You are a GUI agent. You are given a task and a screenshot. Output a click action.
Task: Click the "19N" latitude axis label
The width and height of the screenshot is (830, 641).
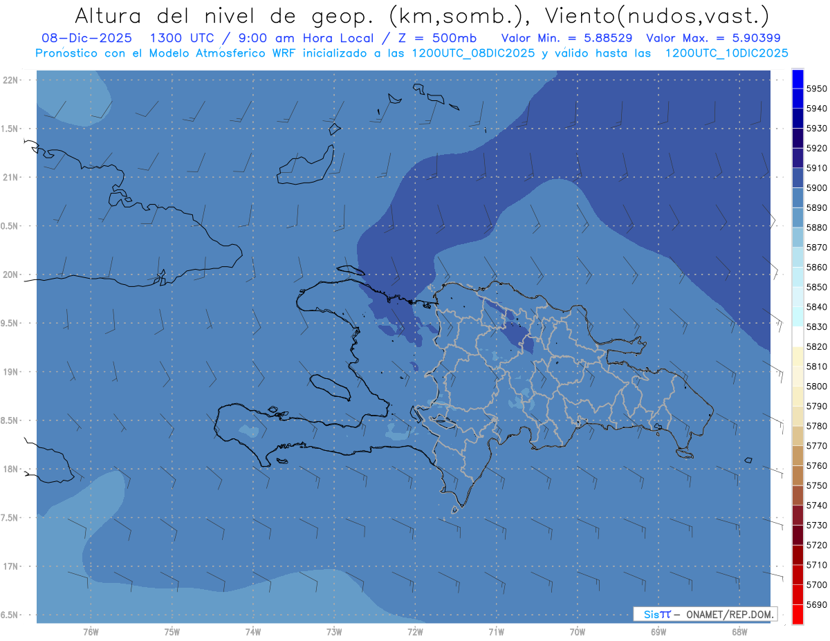coord(10,371)
